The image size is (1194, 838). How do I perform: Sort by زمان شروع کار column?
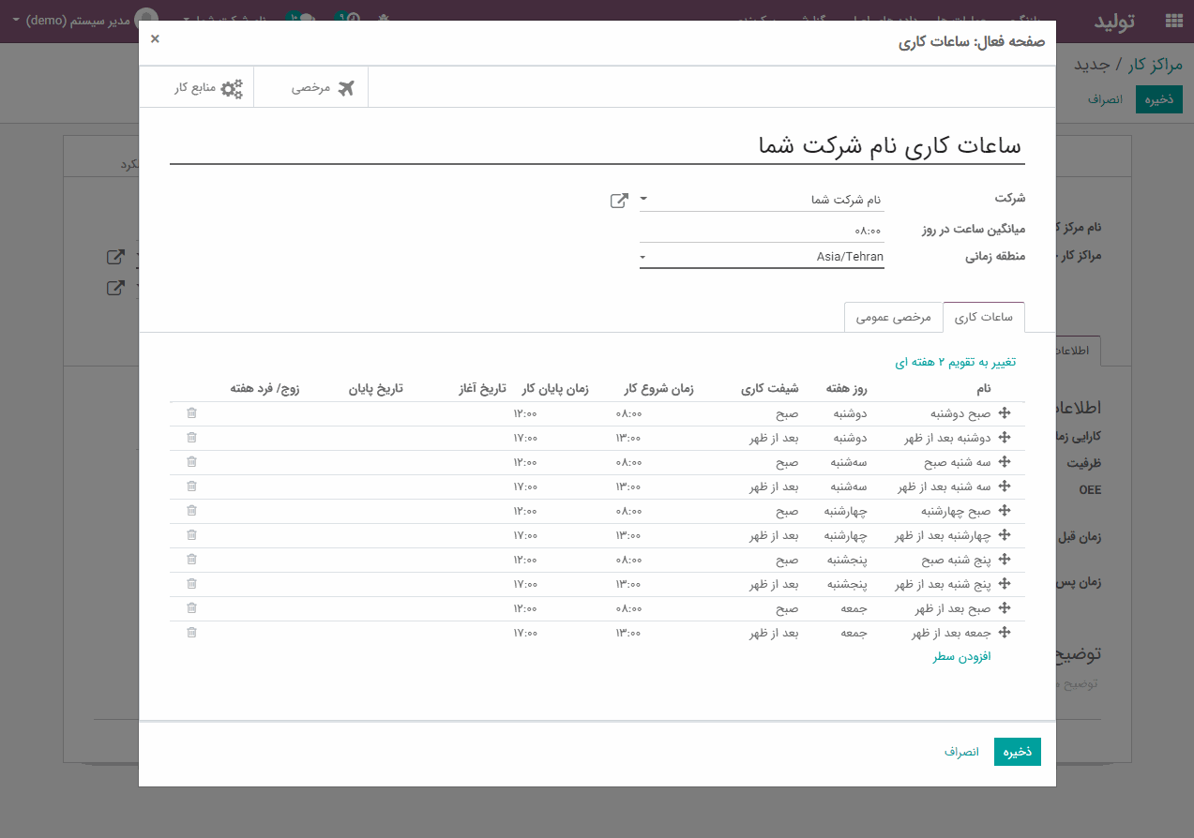(x=659, y=389)
